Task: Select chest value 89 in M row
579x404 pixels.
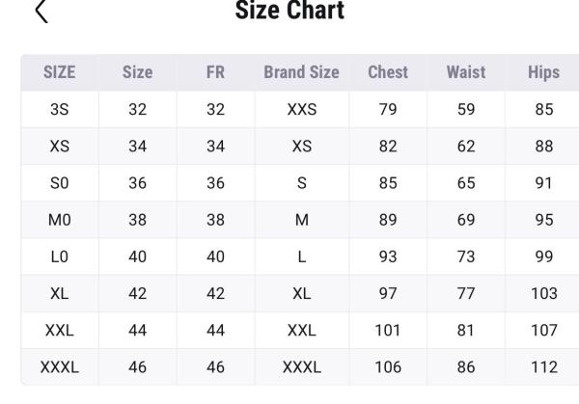Action: coord(388,220)
